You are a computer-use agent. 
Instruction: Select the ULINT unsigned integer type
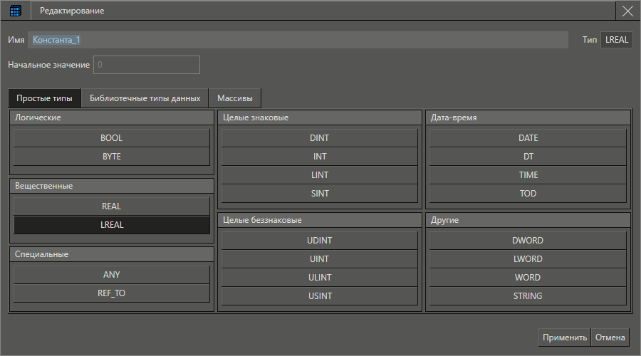click(319, 278)
